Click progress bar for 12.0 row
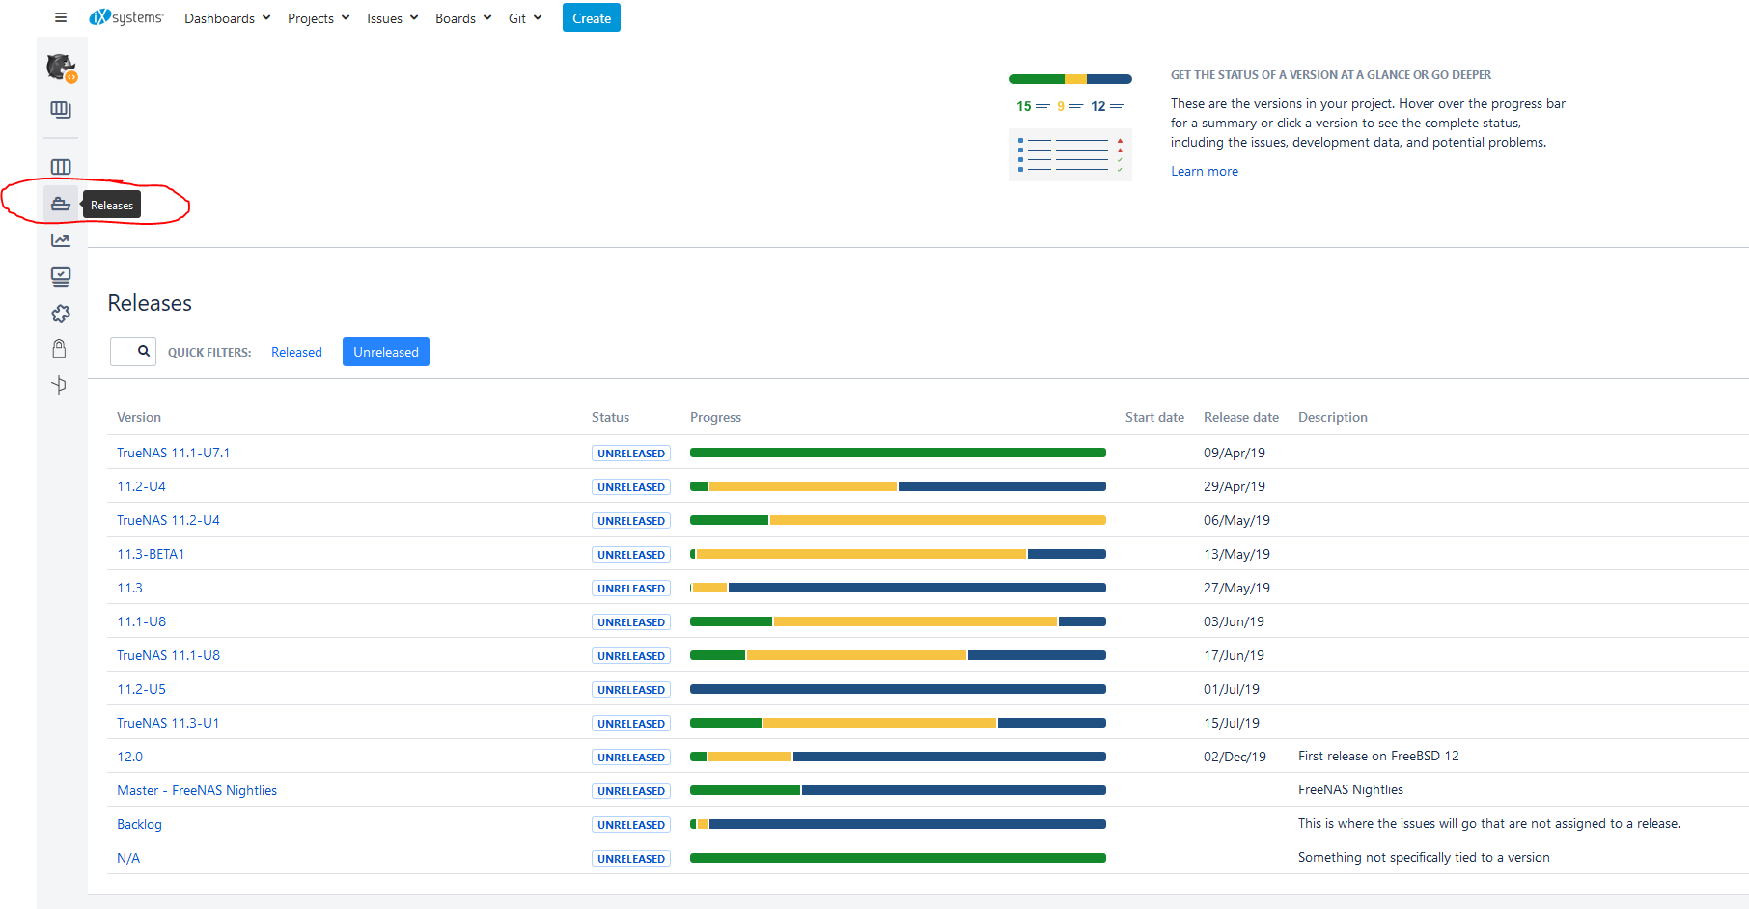Image resolution: width=1749 pixels, height=909 pixels. tap(898, 757)
